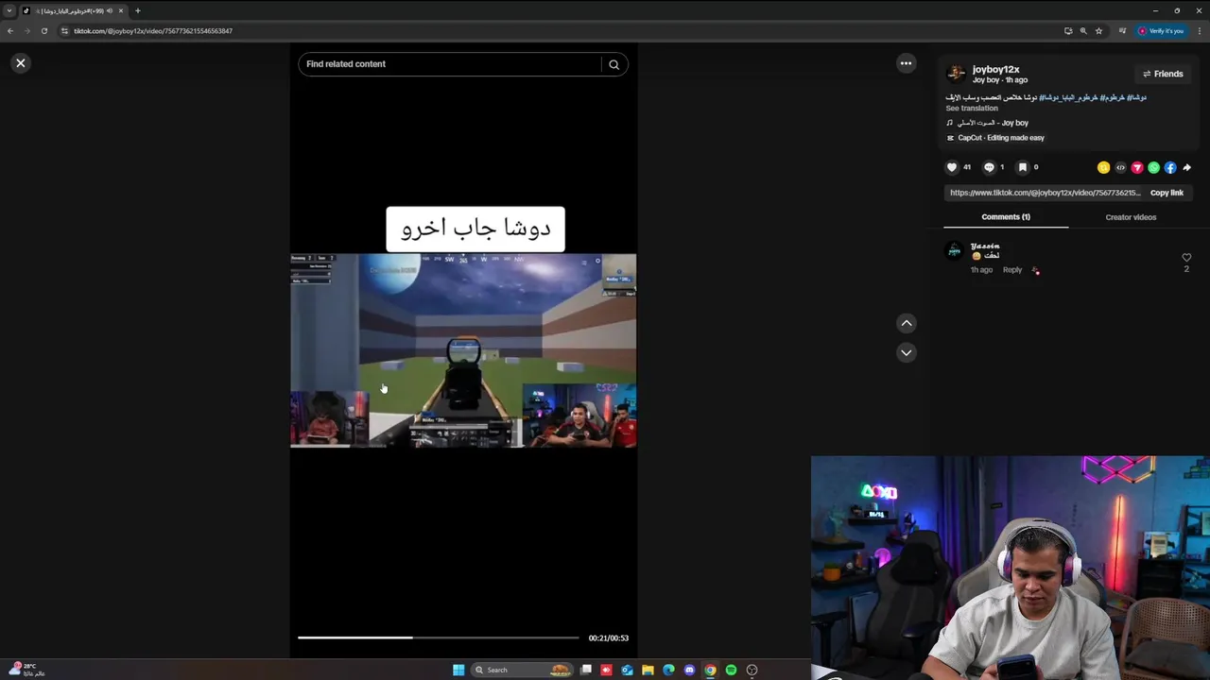Screen dimensions: 1210x680
Task: Share the video to Facebook
Action: click(1170, 167)
